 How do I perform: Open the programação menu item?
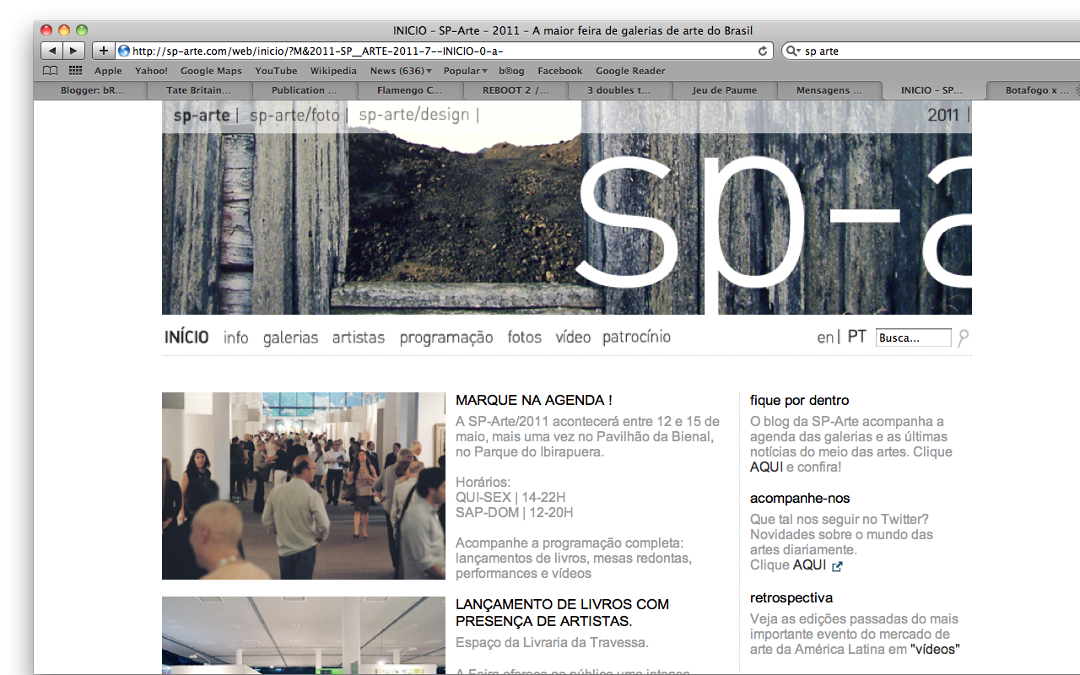coord(446,338)
